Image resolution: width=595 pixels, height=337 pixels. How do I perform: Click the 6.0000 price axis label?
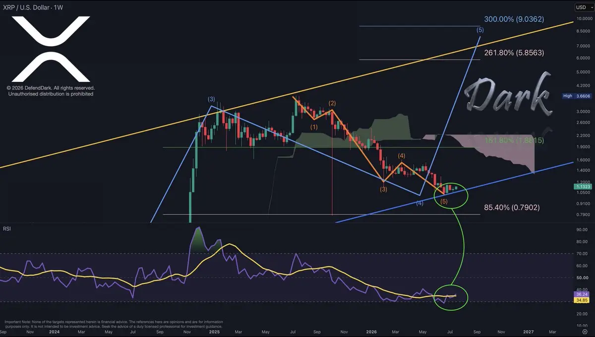tap(582, 58)
